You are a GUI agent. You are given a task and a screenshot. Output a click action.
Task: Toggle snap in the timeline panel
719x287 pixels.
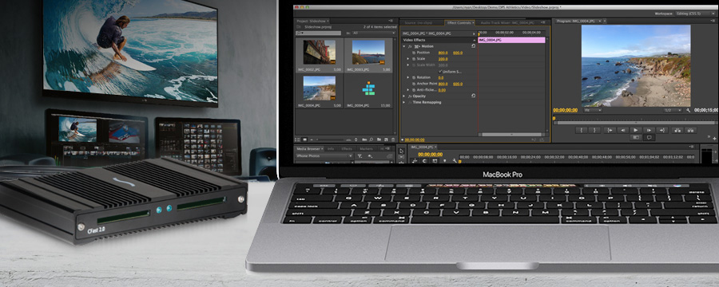point(424,161)
